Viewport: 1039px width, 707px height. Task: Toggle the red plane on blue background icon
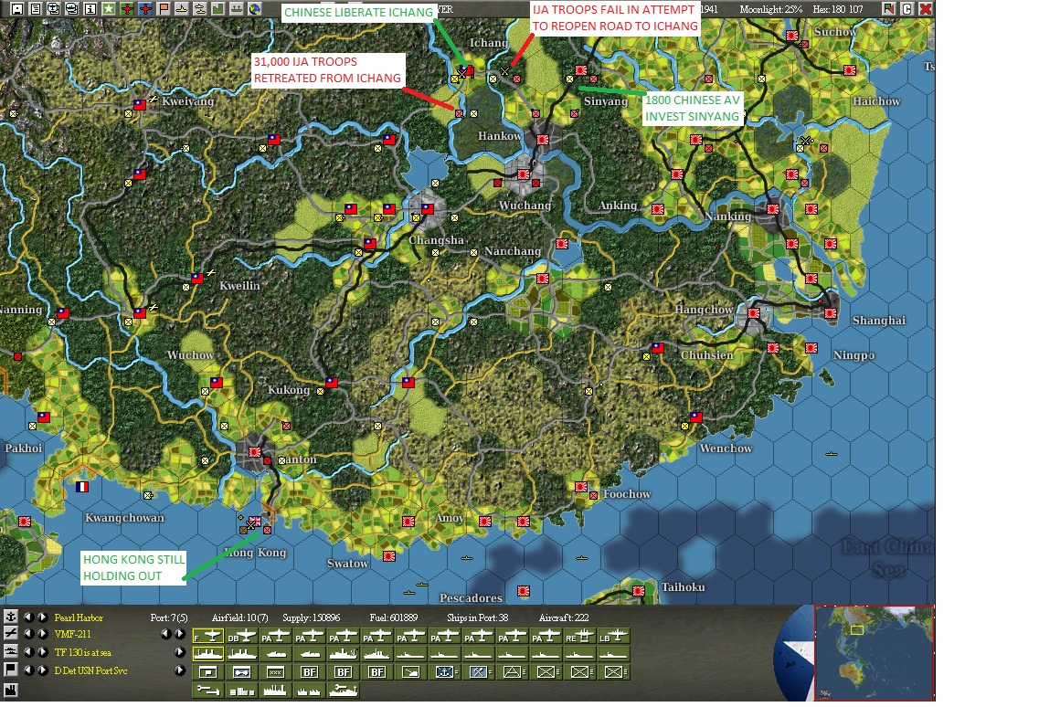pyautogui.click(x=144, y=8)
